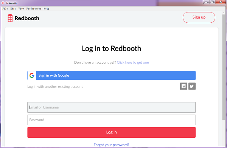227x148 pixels.
Task: Choose Sign in with Google
Action: (111, 76)
